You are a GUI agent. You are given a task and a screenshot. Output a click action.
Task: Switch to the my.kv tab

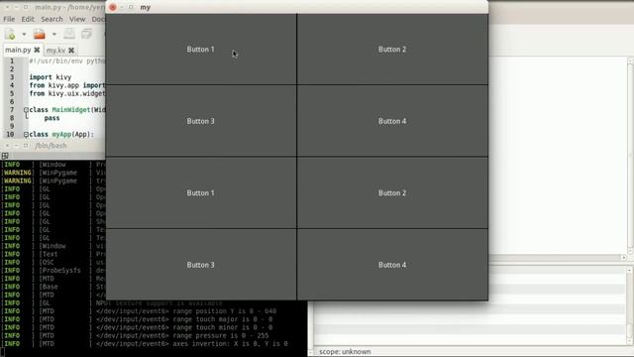(55, 51)
